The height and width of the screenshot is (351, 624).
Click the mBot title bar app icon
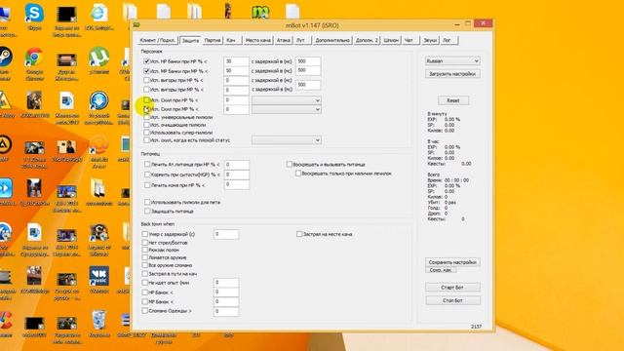136,25
